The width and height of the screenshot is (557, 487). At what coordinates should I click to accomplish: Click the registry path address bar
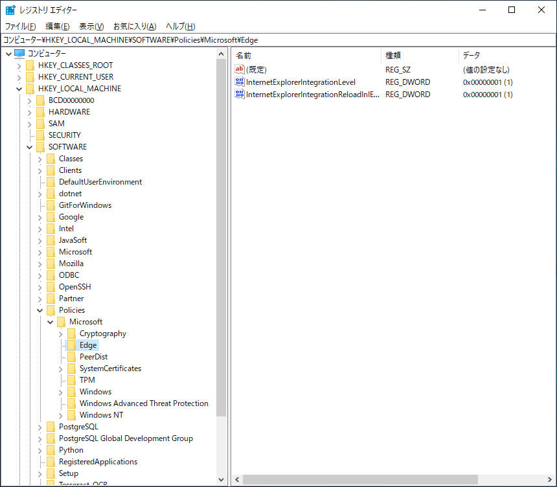[x=278, y=40]
